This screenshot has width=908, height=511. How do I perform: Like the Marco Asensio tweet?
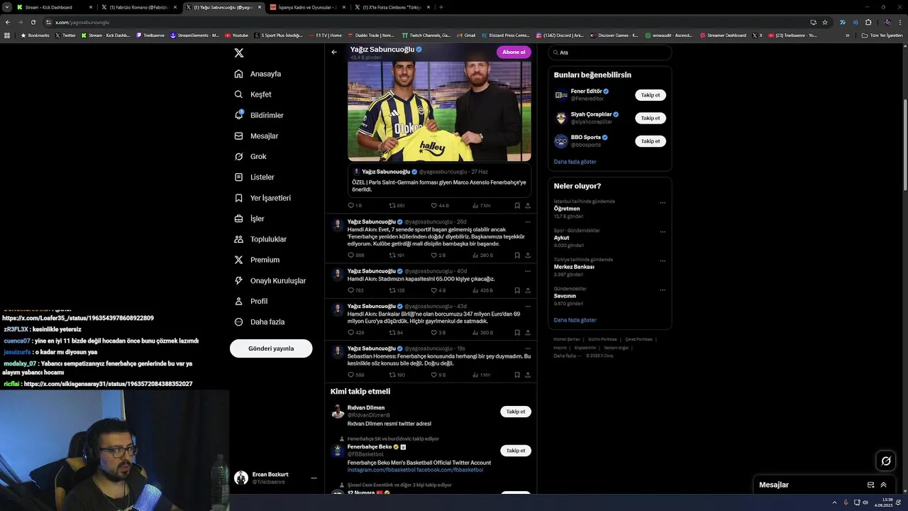(x=440, y=205)
